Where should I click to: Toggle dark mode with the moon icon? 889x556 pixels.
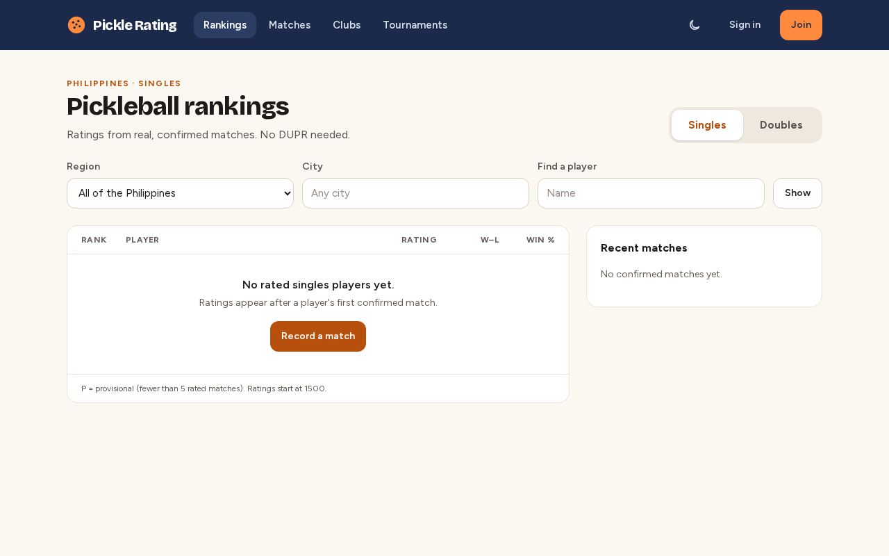695,25
